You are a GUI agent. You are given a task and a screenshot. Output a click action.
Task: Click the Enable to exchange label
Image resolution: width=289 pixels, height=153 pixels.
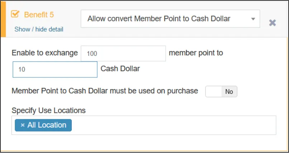(x=44, y=53)
